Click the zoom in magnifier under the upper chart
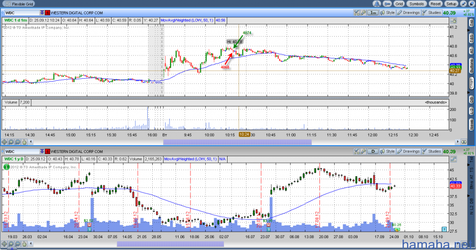The height and width of the screenshot is (250, 476). (11, 142)
